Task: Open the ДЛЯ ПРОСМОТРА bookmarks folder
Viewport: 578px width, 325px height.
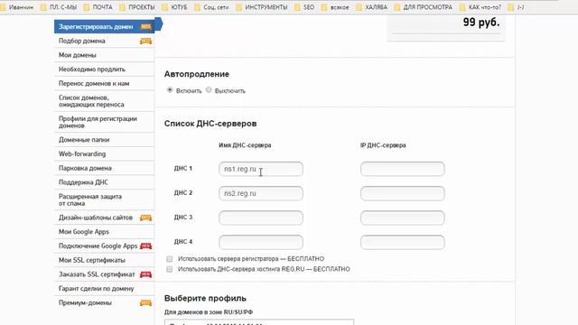Action: 424,7
